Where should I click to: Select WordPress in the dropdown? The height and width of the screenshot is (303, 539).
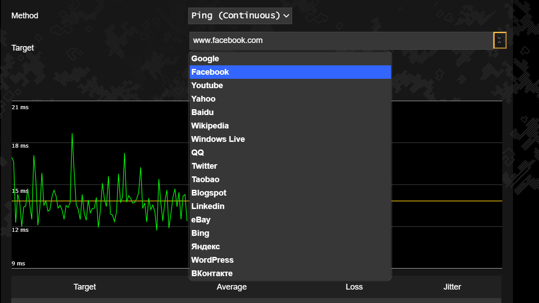(290, 260)
